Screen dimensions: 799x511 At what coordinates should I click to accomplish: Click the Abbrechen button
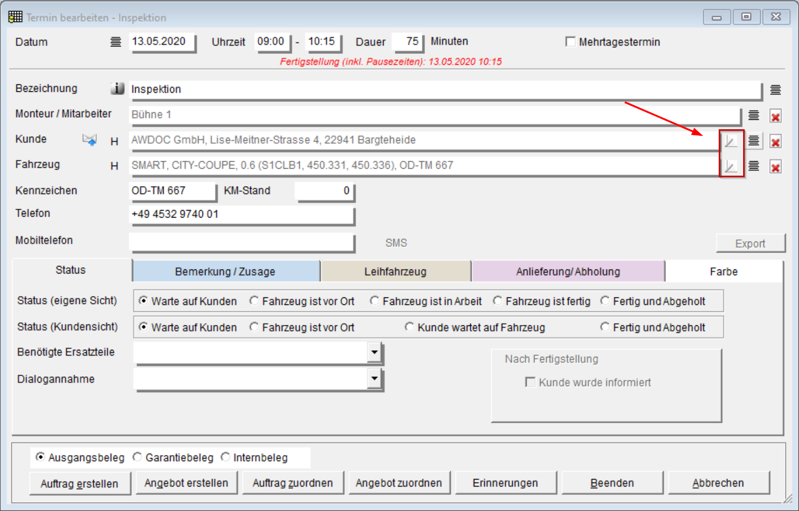tap(719, 483)
